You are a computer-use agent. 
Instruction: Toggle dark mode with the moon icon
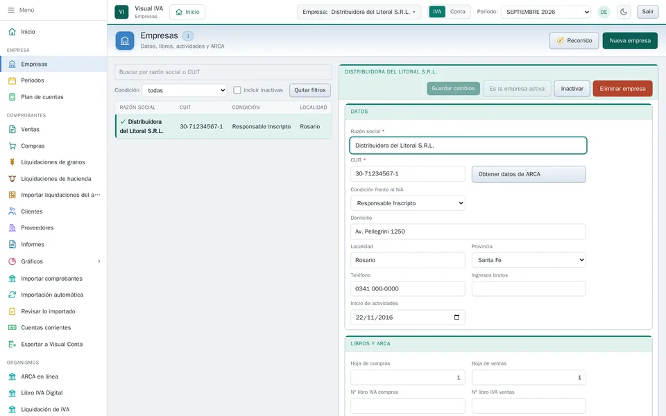624,12
